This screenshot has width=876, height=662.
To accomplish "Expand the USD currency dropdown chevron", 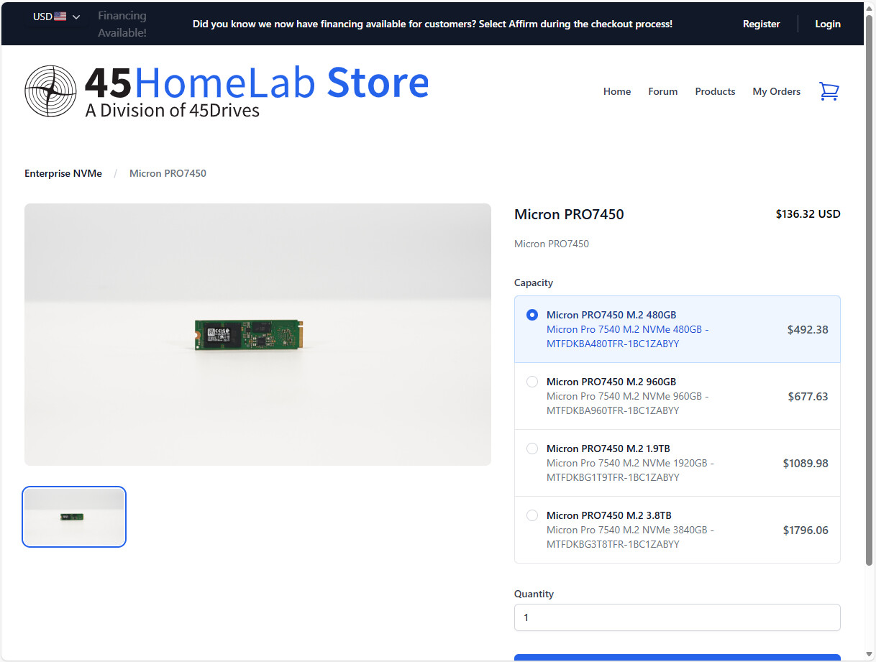I will pos(76,17).
